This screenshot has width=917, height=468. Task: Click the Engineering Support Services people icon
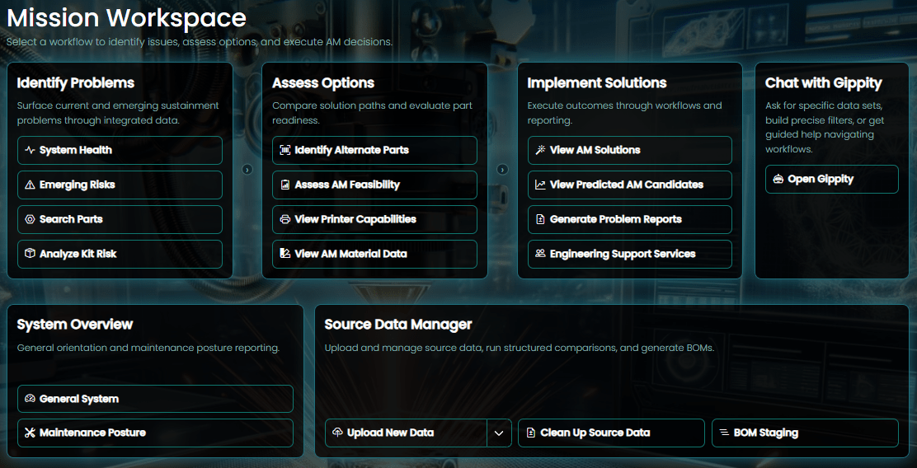tap(540, 254)
